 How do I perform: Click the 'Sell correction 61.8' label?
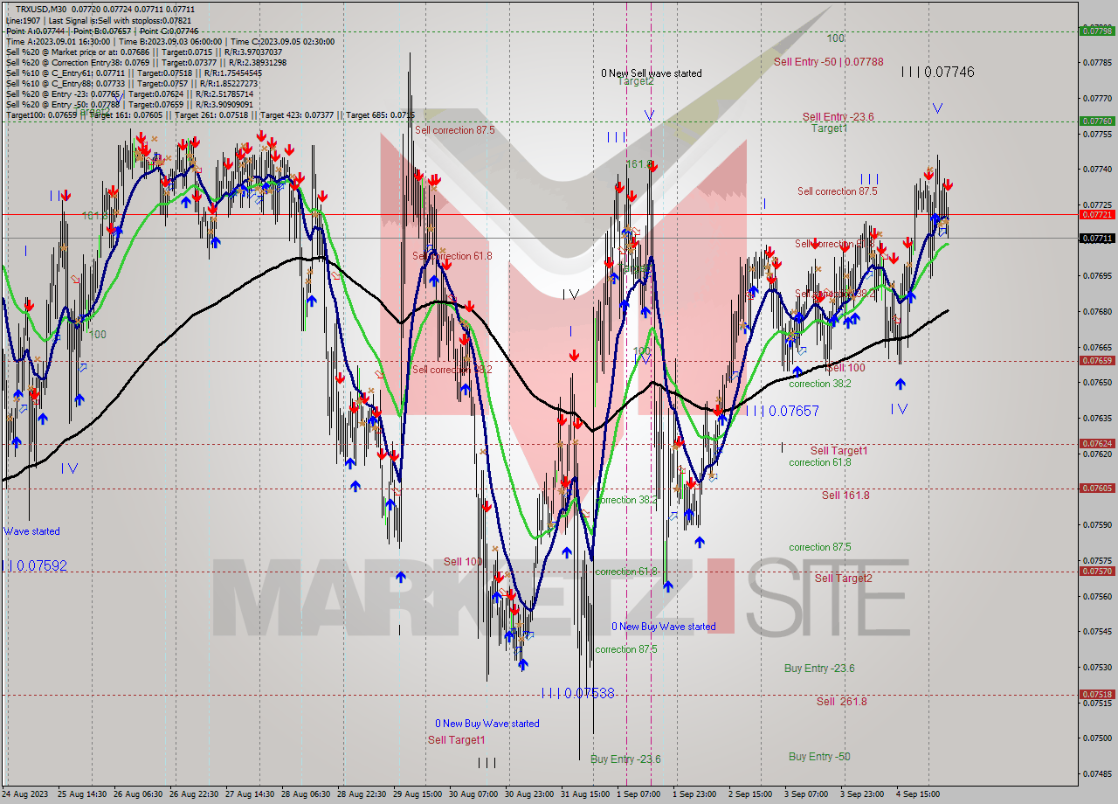pos(452,256)
